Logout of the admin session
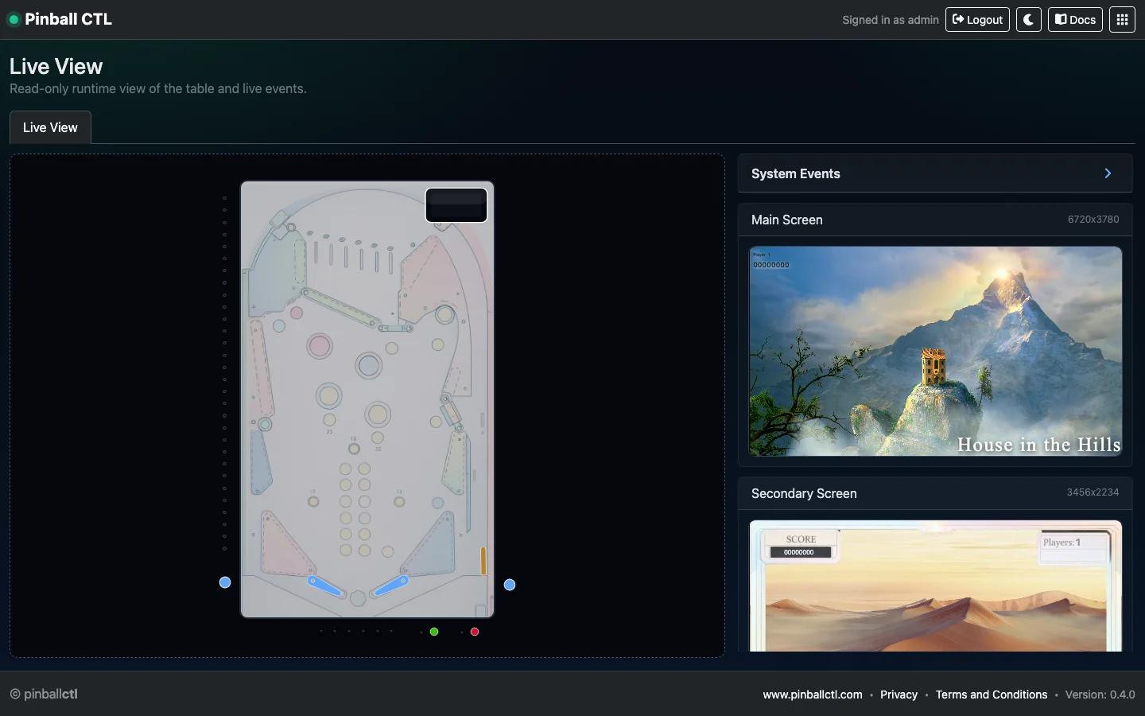1145x716 pixels. [x=977, y=19]
